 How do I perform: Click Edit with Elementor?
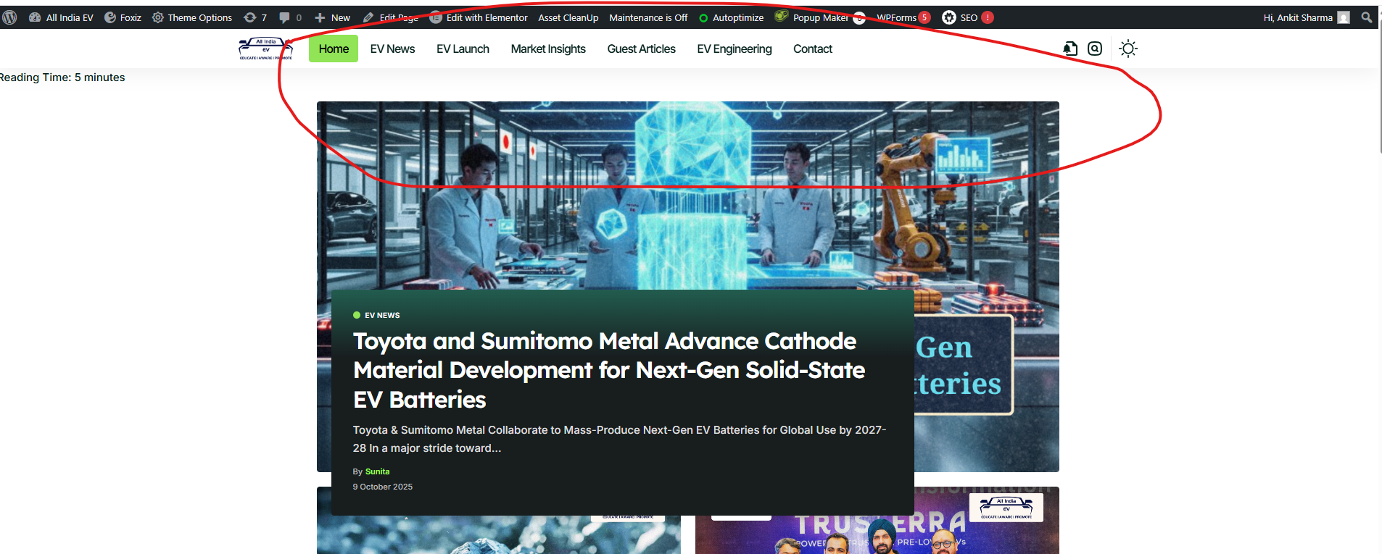[479, 17]
